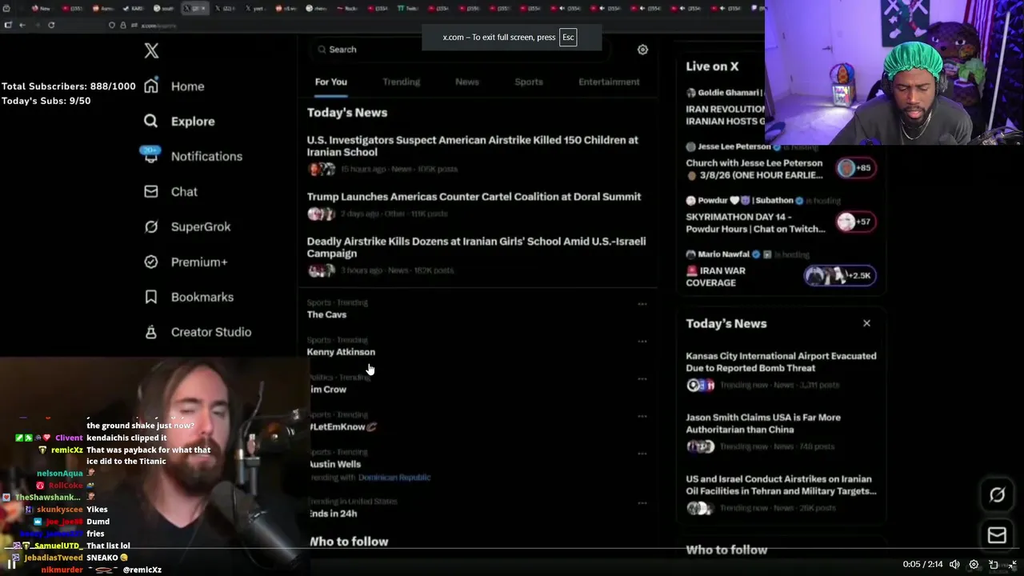
Task: Click chat username skunkyscee
Action: 60,510
